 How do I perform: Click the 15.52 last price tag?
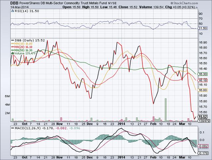point(202,117)
